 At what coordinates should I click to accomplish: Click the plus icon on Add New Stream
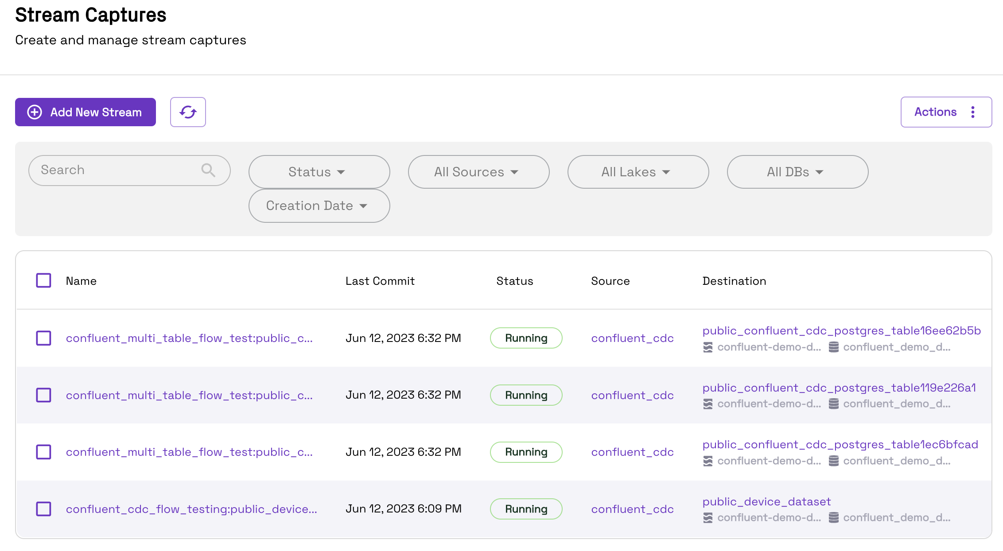35,112
